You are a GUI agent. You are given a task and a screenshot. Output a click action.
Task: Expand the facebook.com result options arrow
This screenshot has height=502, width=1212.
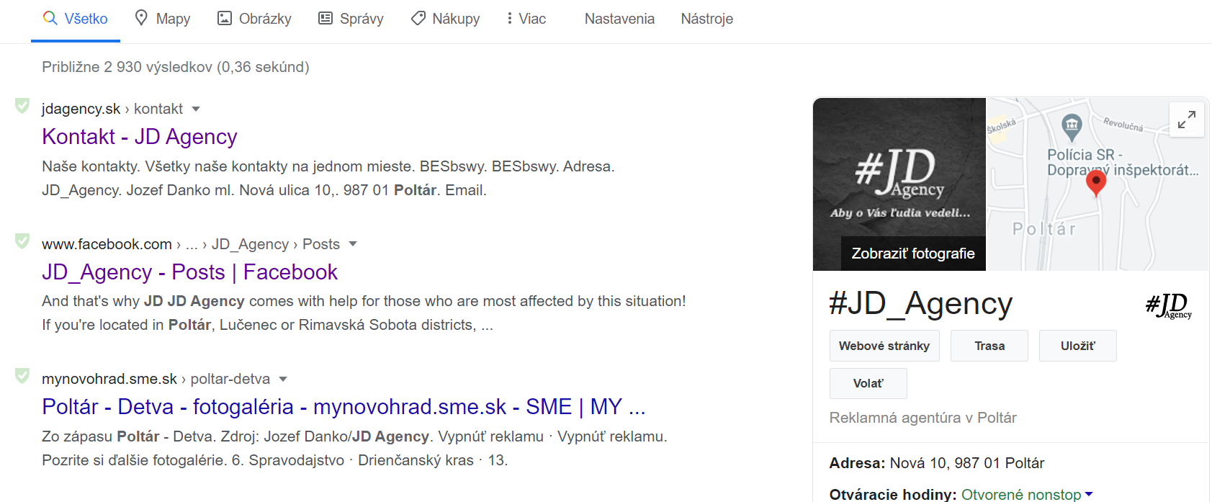[353, 244]
